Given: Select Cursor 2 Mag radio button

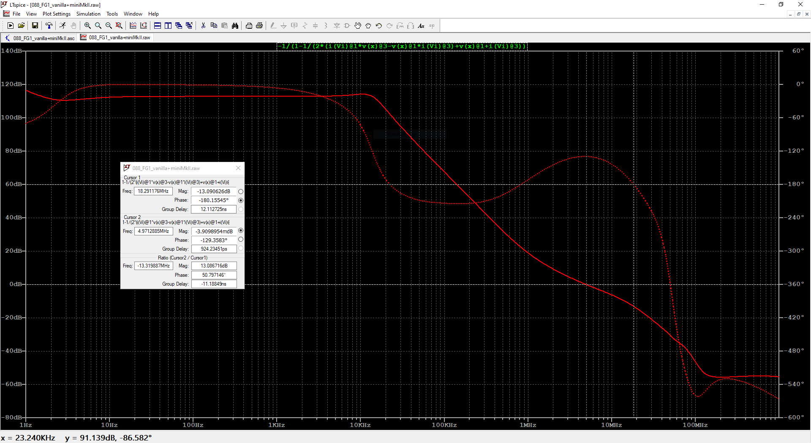Looking at the screenshot, I should click(241, 231).
